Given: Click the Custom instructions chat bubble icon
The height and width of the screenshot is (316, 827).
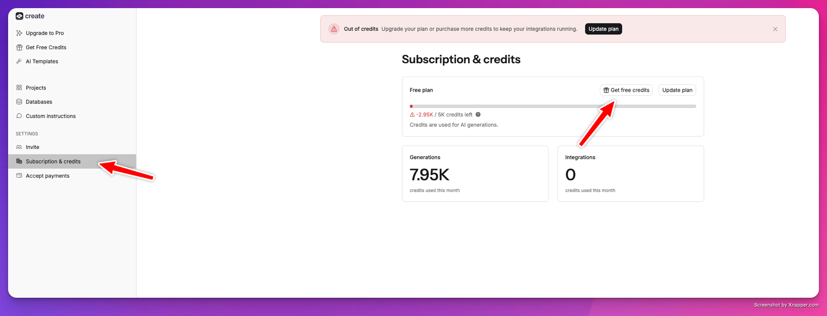Looking at the screenshot, I should [19, 116].
